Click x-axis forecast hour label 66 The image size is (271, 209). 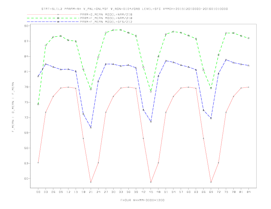coord(204,192)
